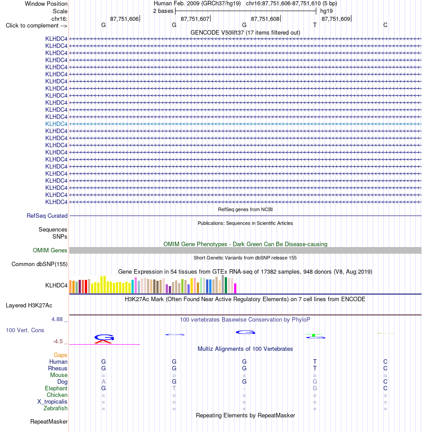Select the chr16: ruler label
Image resolution: width=422 pixels, height=432 pixels.
(60, 19)
